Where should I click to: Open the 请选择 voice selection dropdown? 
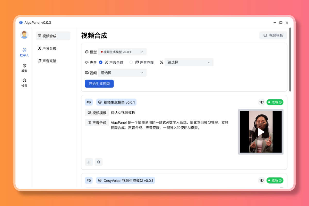(x=189, y=62)
